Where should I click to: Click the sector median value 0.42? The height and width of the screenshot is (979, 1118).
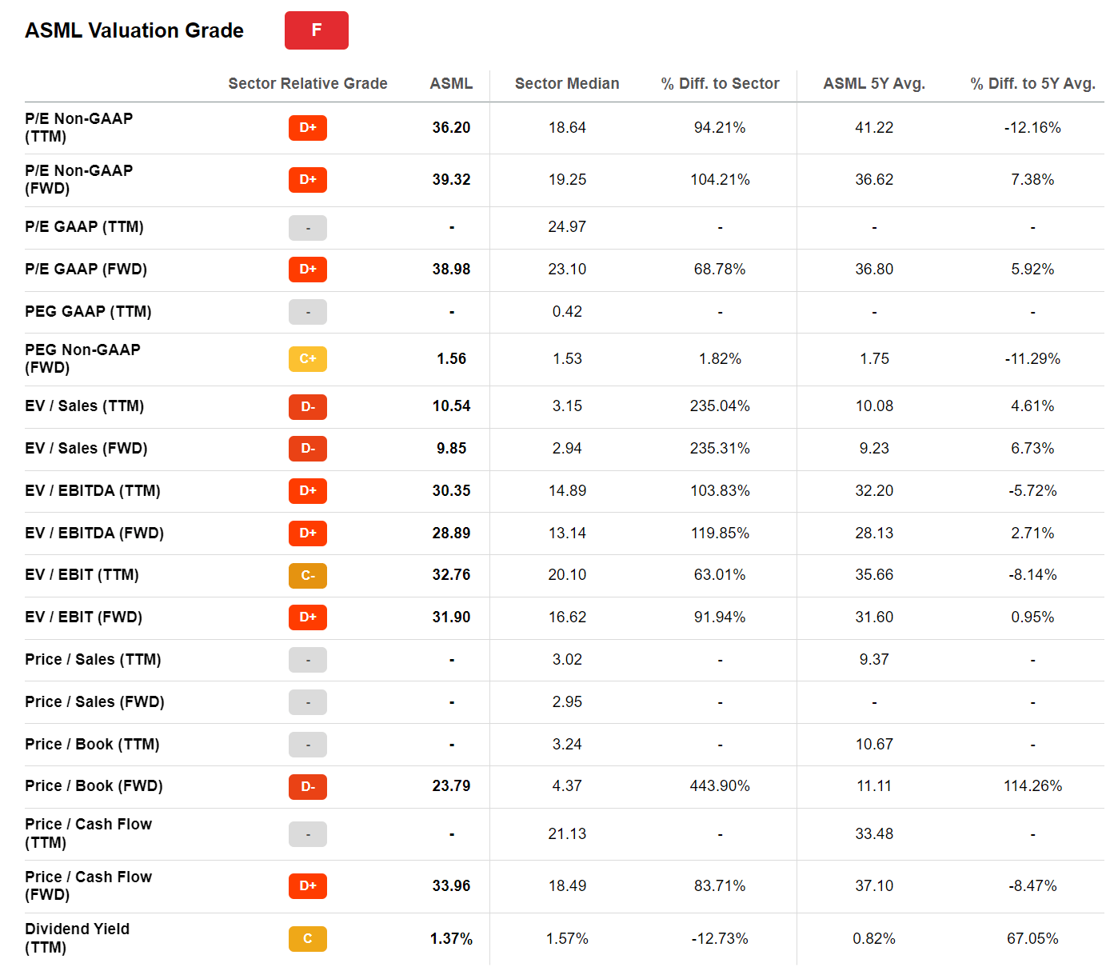click(x=567, y=311)
